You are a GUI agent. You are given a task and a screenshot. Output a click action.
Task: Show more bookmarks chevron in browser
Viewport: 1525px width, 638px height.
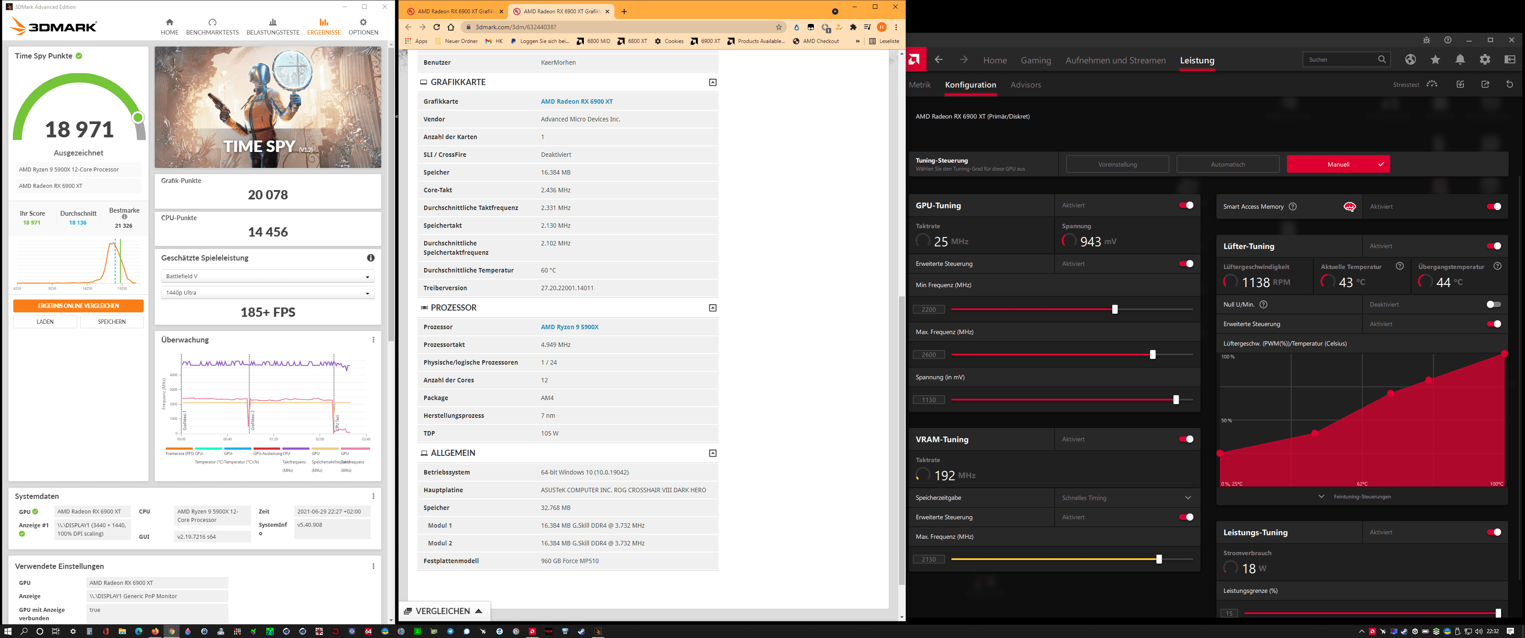(857, 41)
